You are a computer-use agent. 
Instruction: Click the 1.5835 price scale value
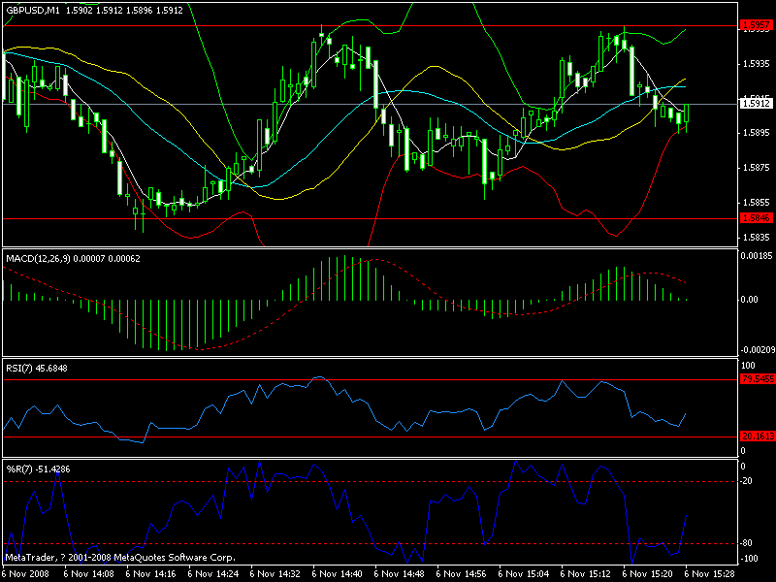coord(757,238)
